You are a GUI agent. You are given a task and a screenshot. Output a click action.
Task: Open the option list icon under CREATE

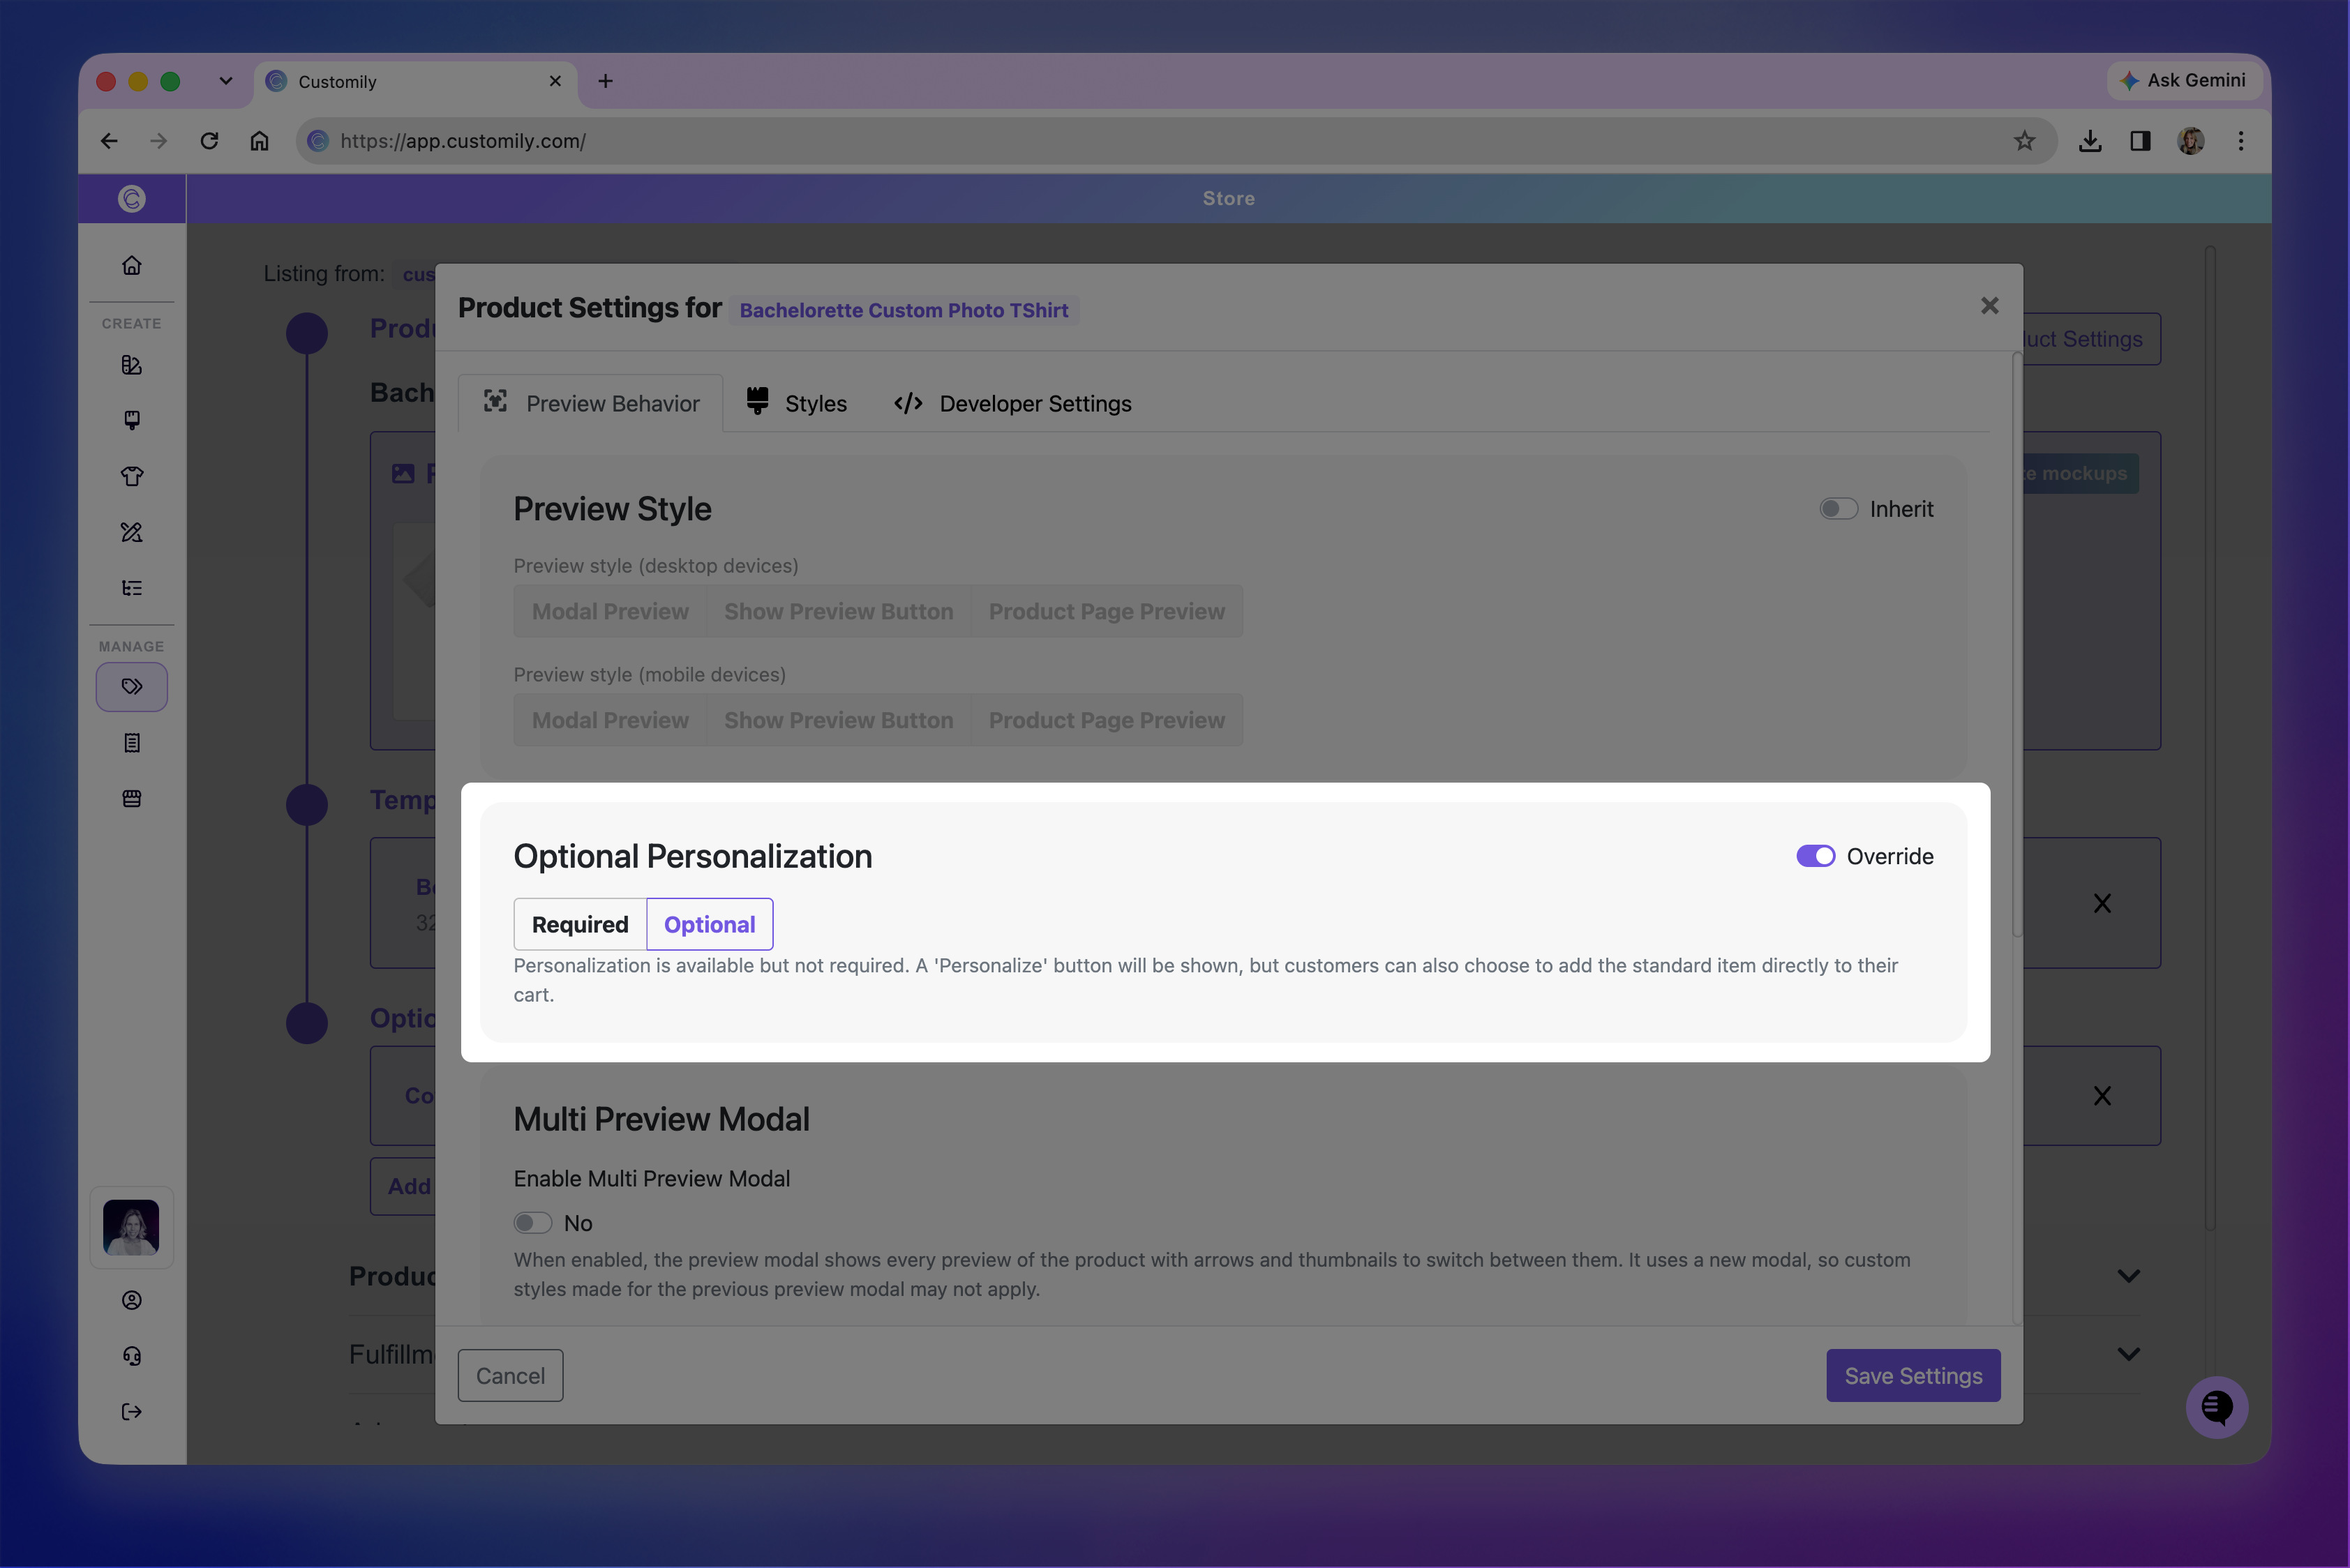(131, 588)
